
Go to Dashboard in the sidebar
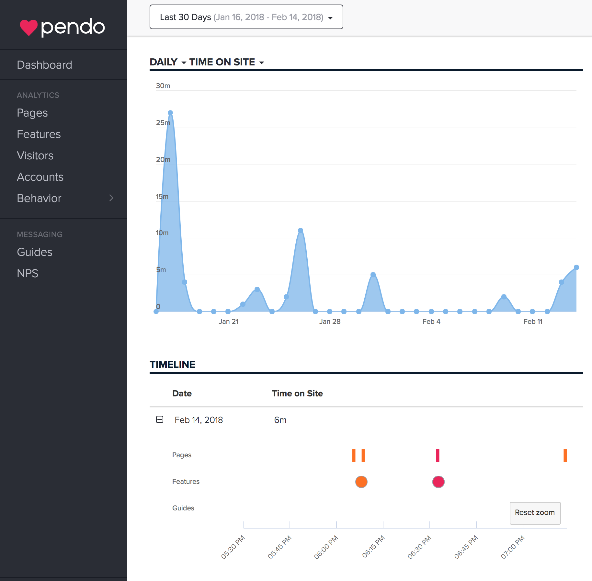[44, 65]
